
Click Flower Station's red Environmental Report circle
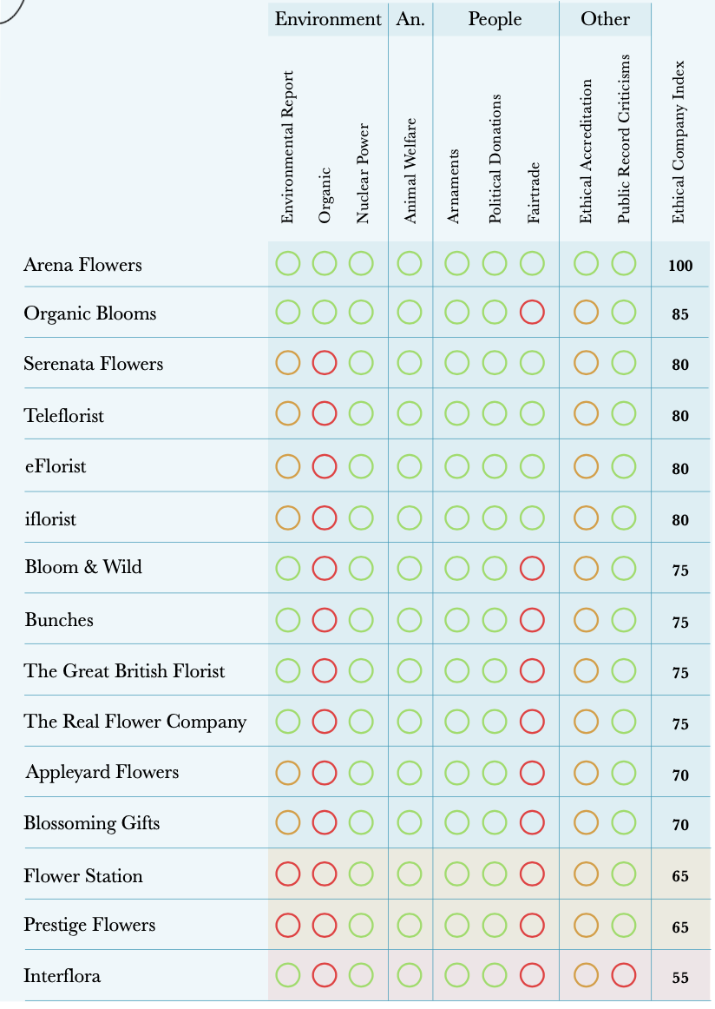(x=288, y=874)
